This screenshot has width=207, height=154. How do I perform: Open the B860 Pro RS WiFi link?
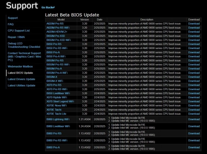click(x=57, y=141)
